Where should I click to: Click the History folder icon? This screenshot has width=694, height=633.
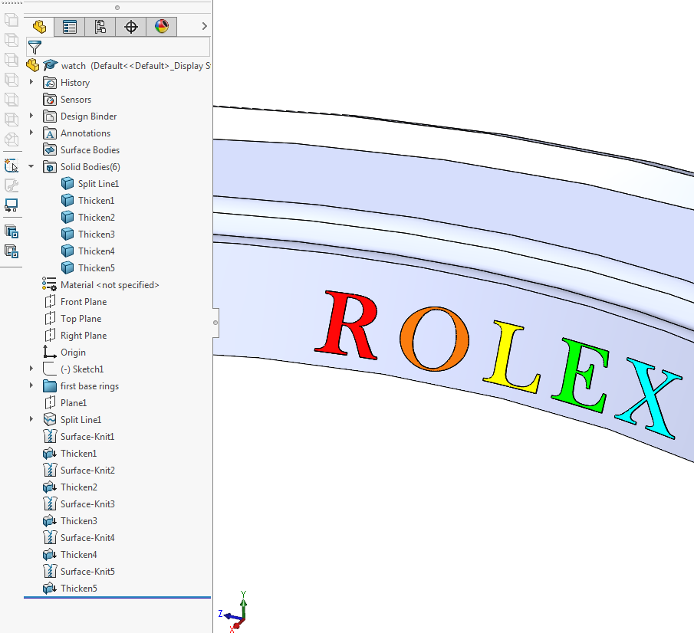50,83
